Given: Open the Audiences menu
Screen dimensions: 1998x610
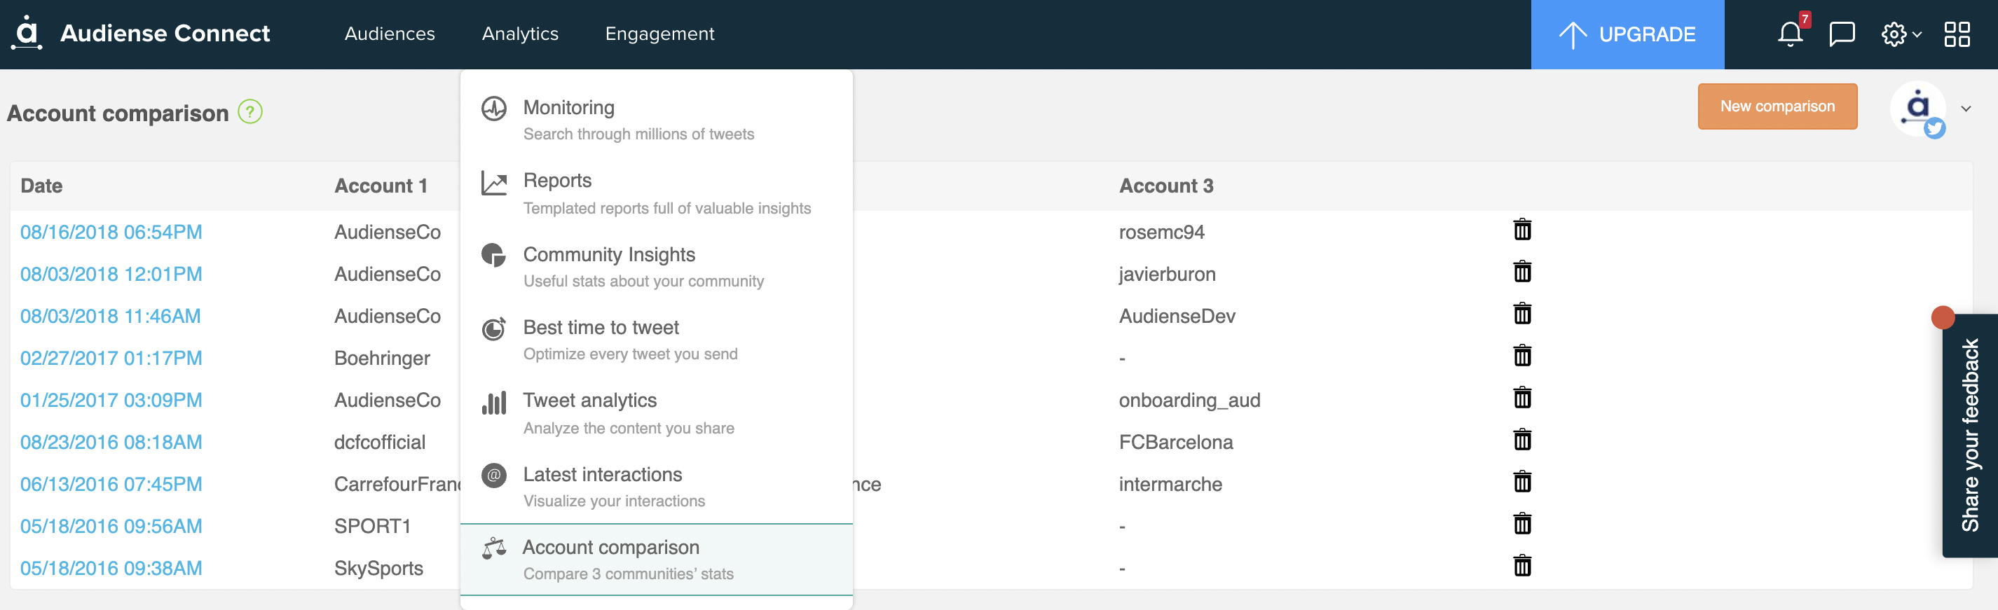Looking at the screenshot, I should point(390,34).
